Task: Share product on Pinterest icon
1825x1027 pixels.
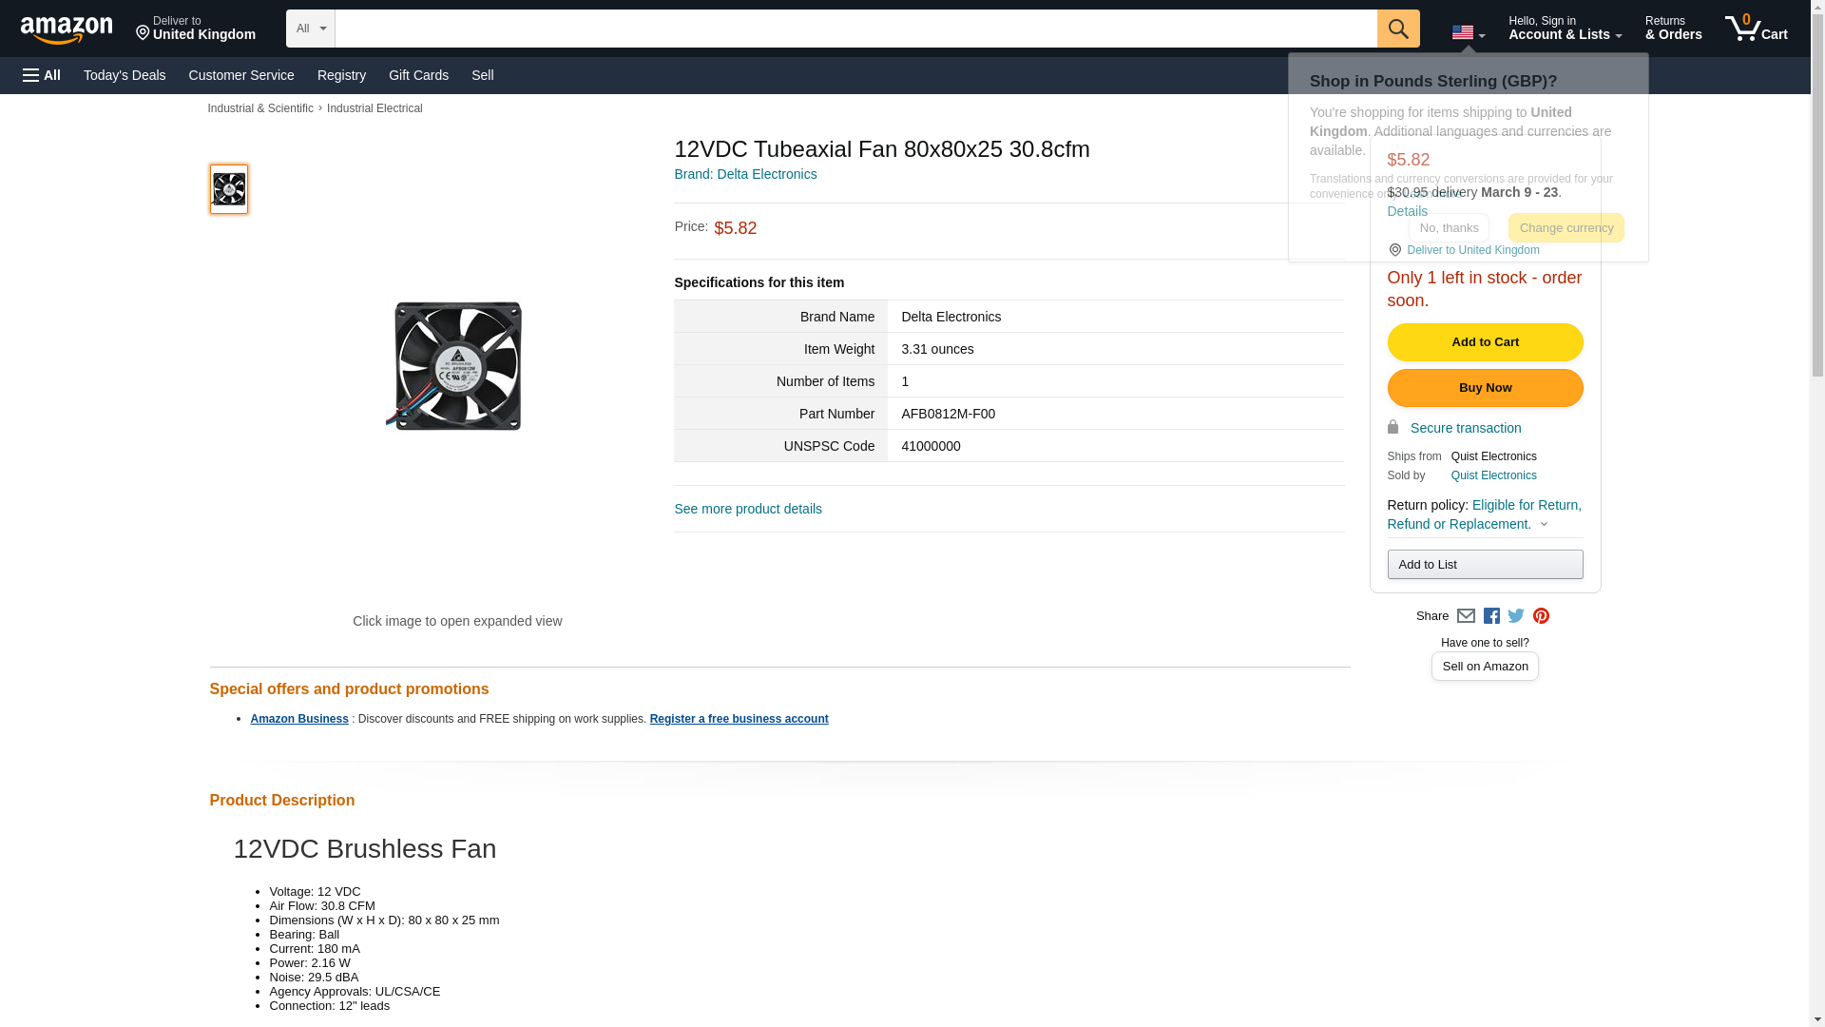Action: [x=1541, y=616]
